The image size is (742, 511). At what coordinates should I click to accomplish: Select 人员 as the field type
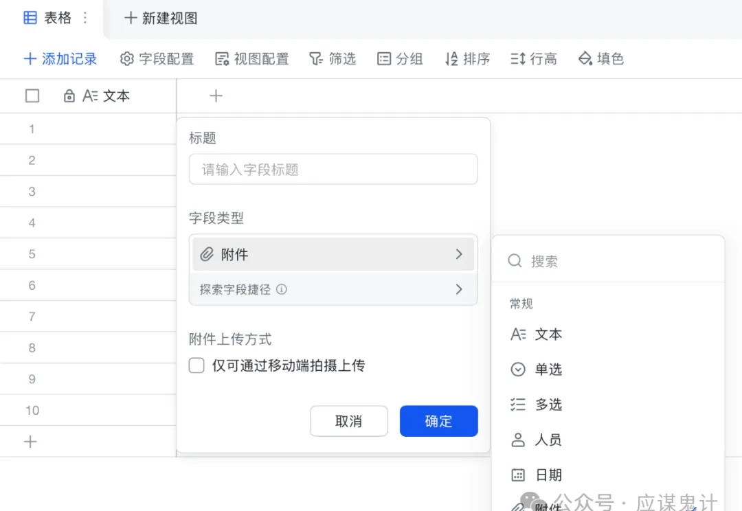(x=548, y=440)
